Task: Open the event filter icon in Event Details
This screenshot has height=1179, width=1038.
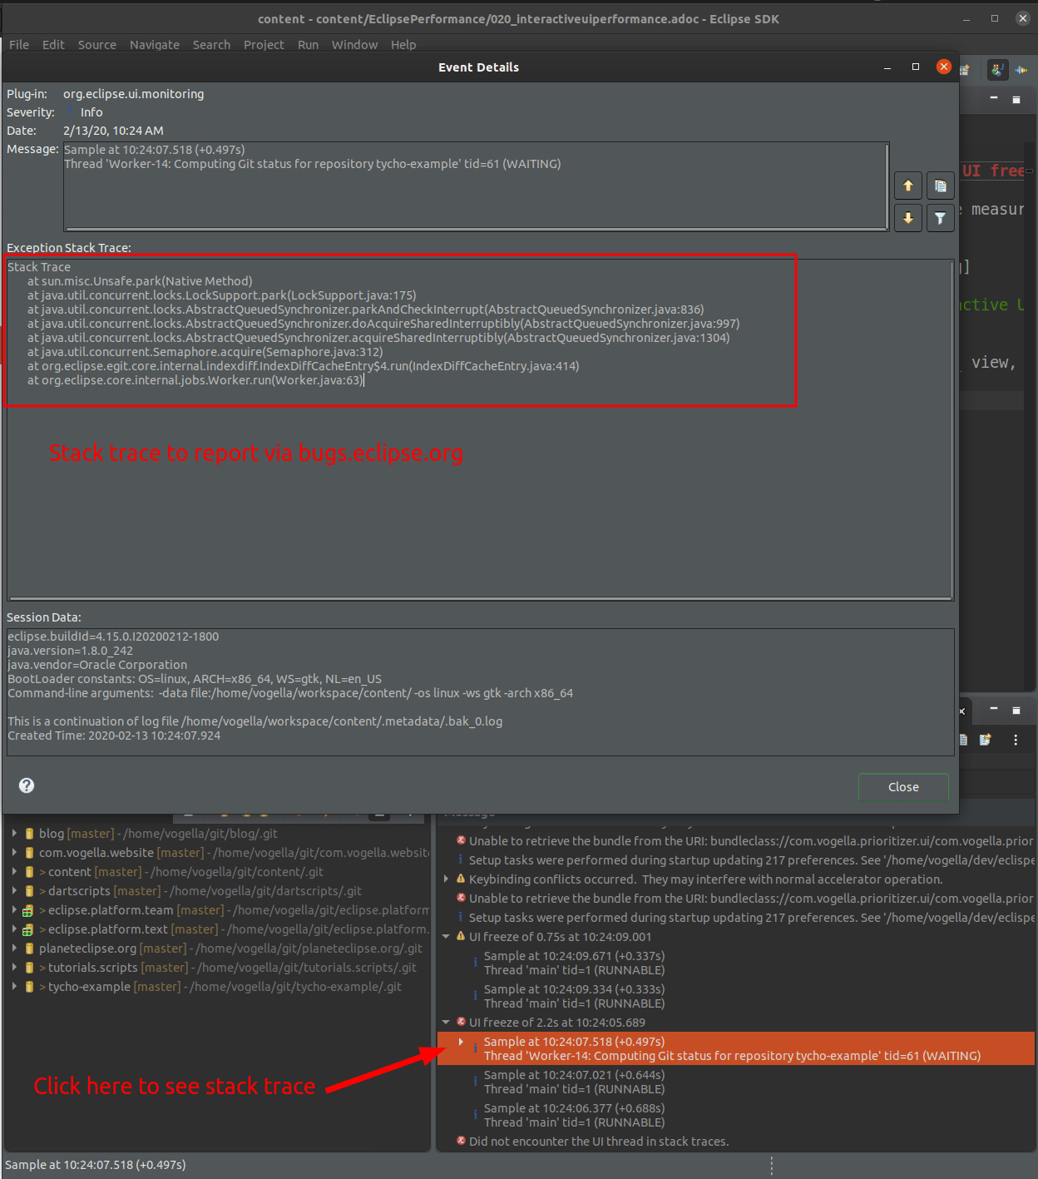Action: [940, 218]
